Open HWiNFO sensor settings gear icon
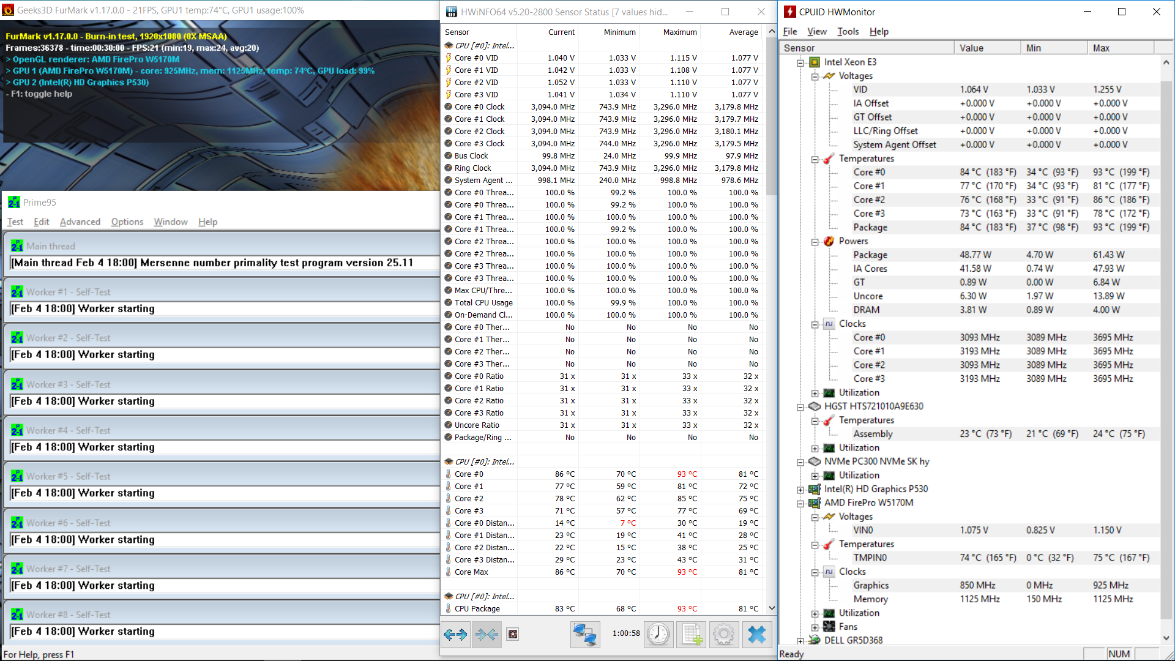 coord(724,634)
